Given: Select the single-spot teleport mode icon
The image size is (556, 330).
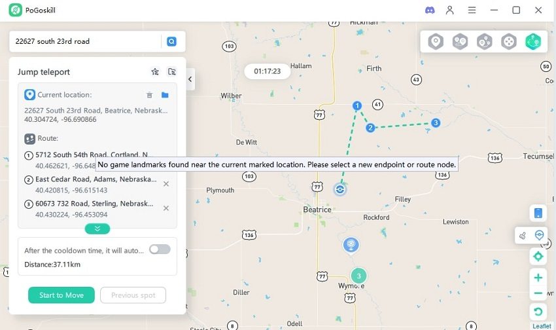Looking at the screenshot, I should [436, 42].
